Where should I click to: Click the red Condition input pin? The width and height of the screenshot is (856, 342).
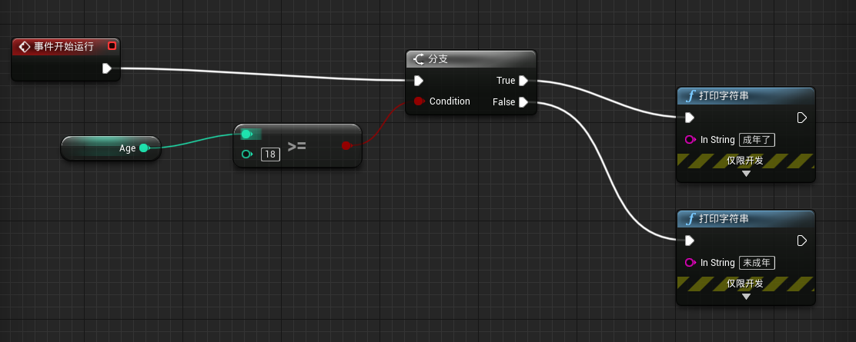(x=419, y=101)
